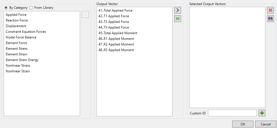This screenshot has width=277, height=128.
Task: Select 45..Total Applied Moment vector
Action: [117, 33]
